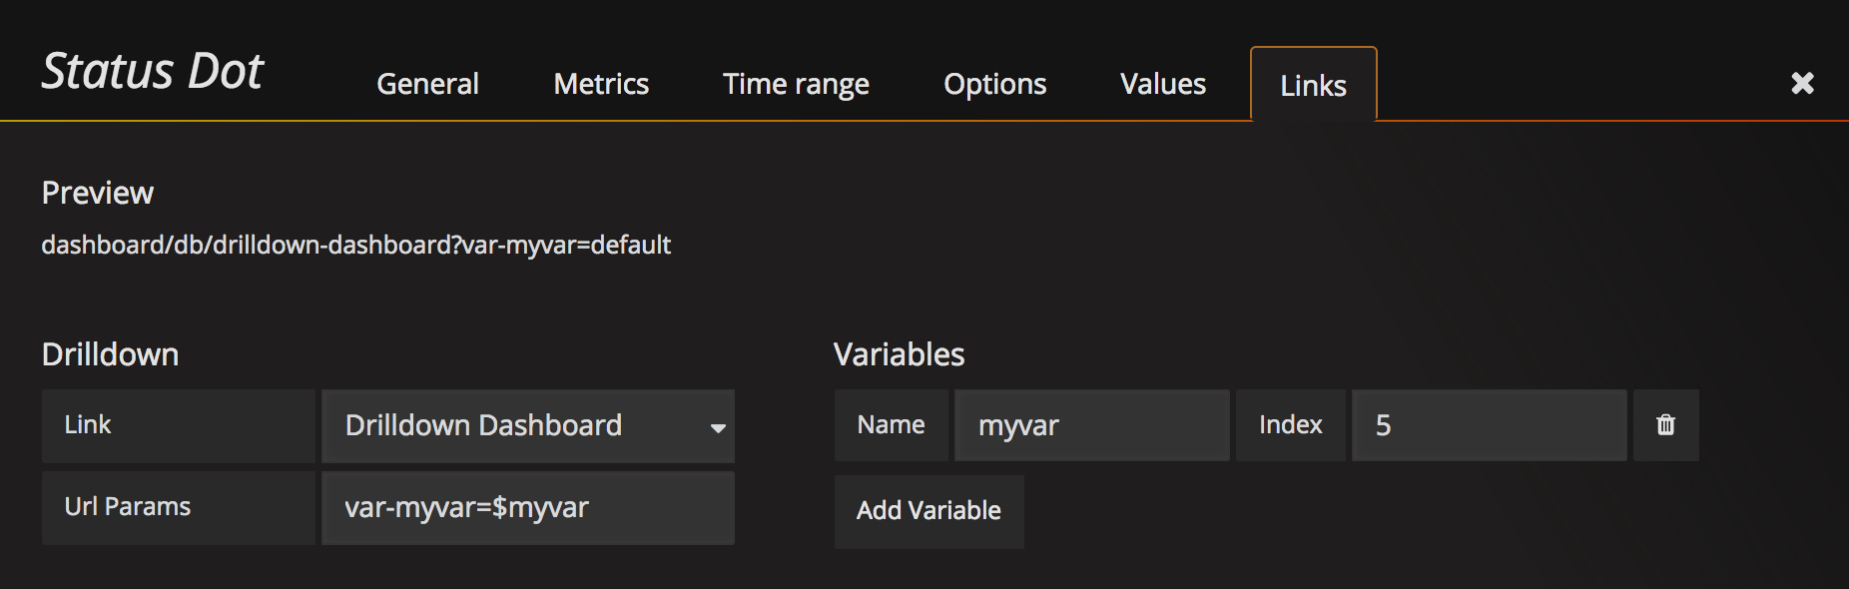Show the Values tab
This screenshot has height=589, width=1849.
point(1163,84)
